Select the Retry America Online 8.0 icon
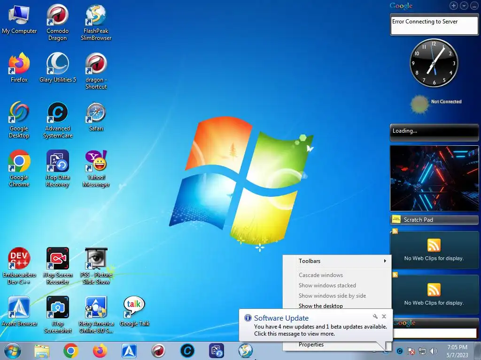Screen dimensions: 481x360 [x=96, y=315]
